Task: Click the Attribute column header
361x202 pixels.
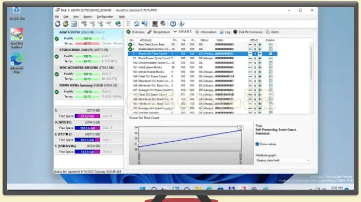Action: click(145, 40)
